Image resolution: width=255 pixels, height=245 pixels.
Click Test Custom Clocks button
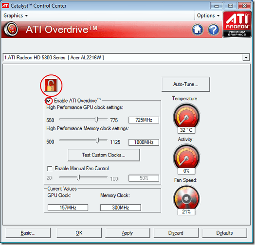pyautogui.click(x=104, y=155)
